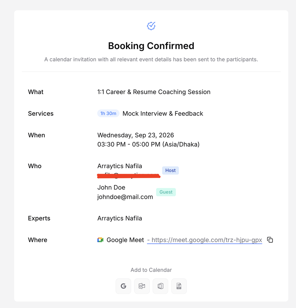Click the Add to Calendar label
This screenshot has height=308, width=296.
[151, 270]
